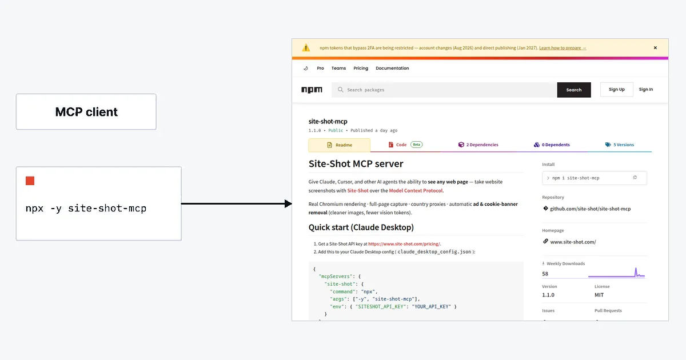Open the Documentation link
This screenshot has width=686, height=360.
[392, 68]
